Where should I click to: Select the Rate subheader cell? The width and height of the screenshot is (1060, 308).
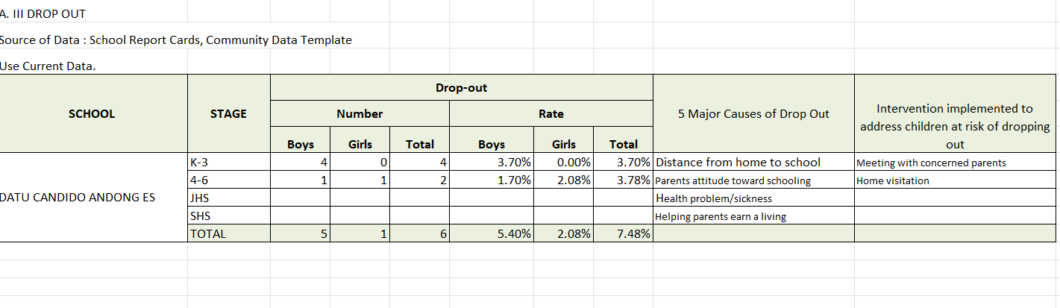coord(551,113)
